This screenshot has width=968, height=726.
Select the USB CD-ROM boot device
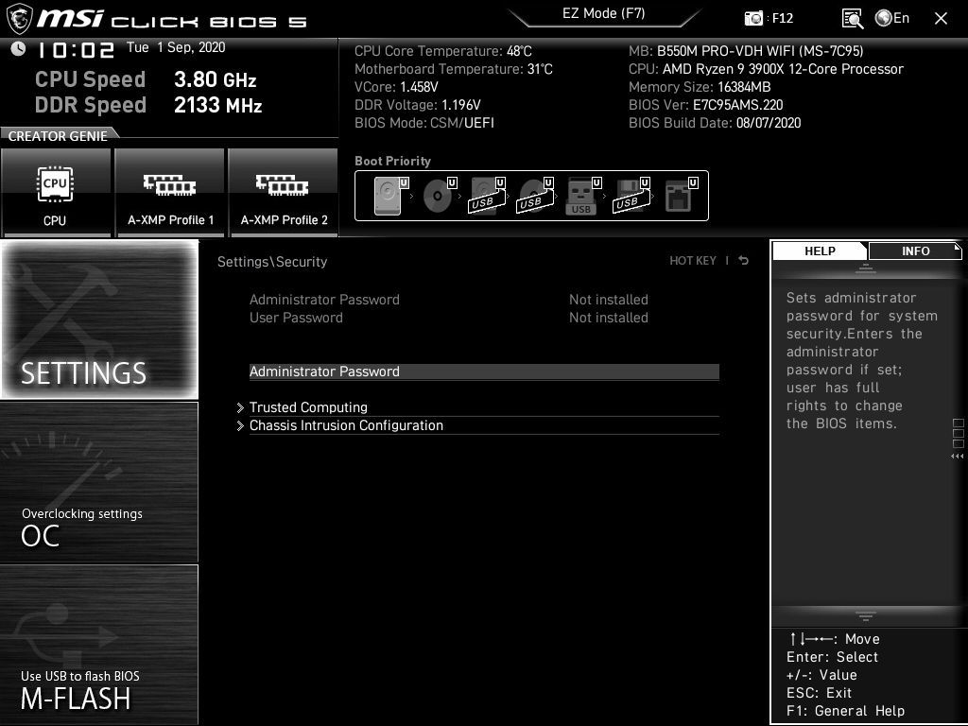pyautogui.click(x=536, y=196)
